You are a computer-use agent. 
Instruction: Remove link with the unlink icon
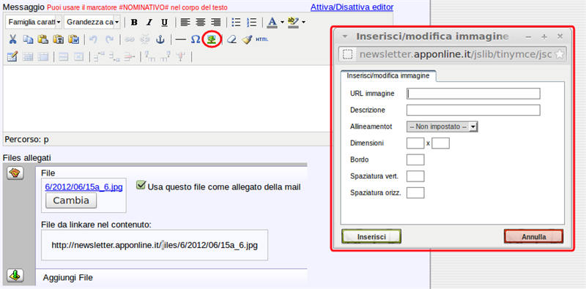tap(144, 40)
